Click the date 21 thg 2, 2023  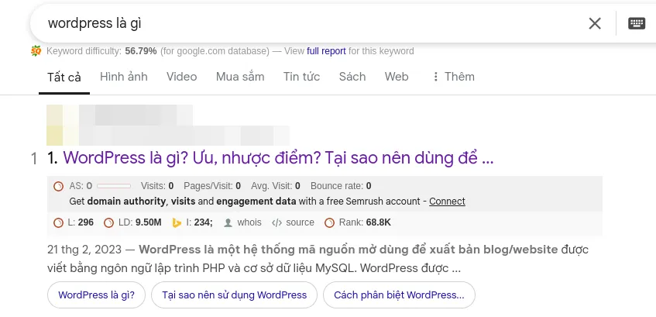pyautogui.click(x=84, y=250)
